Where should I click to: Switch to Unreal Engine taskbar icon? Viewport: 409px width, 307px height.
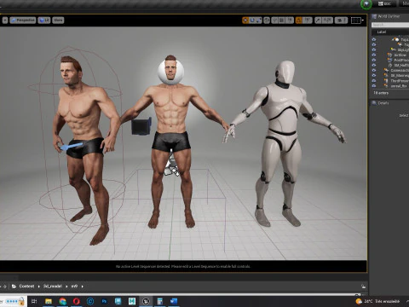pos(146,301)
